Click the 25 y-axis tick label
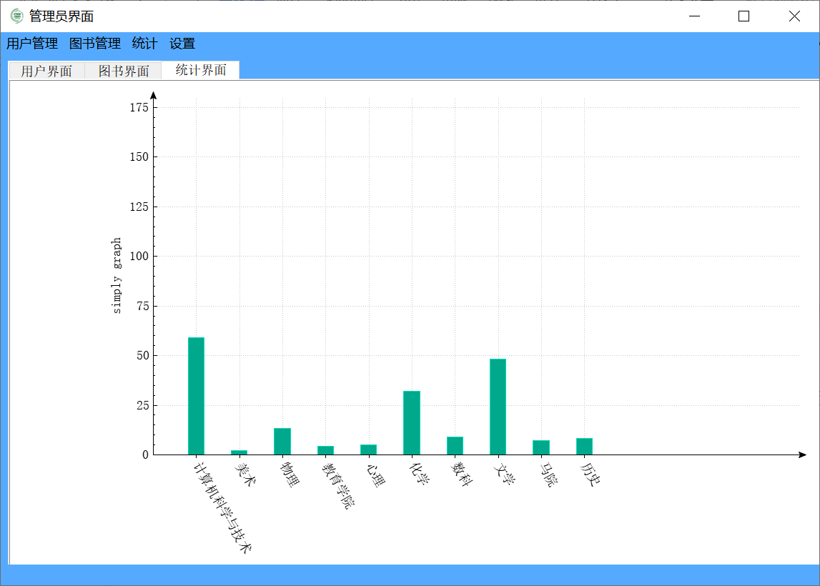Image resolution: width=820 pixels, height=586 pixels. tap(143, 406)
